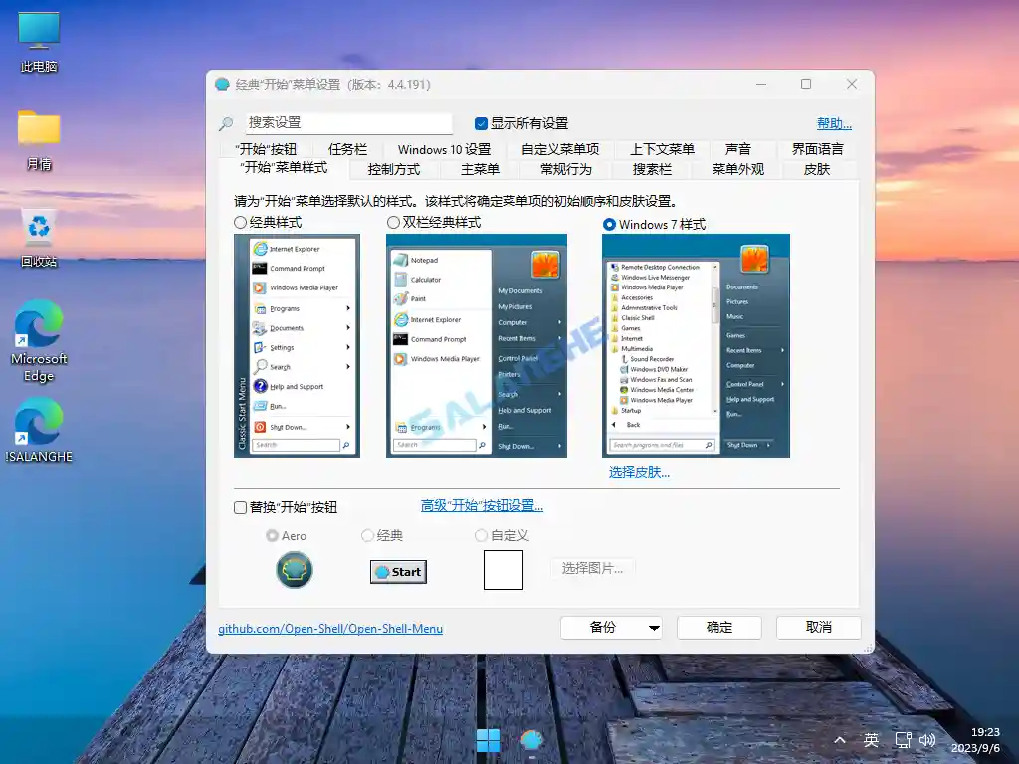Click the Open-Shell logo in the title bar
1019x764 pixels.
tap(221, 84)
